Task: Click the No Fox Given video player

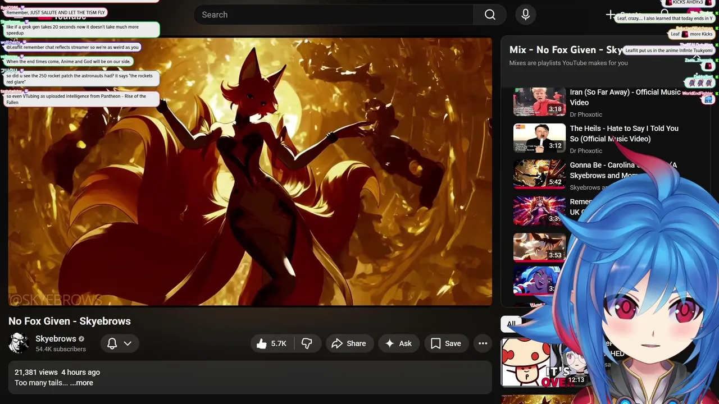Action: 250,172
